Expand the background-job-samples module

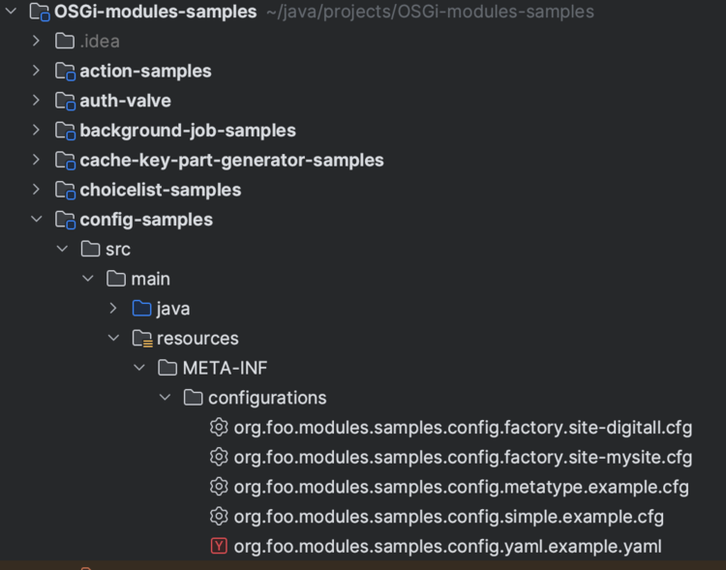coord(37,130)
